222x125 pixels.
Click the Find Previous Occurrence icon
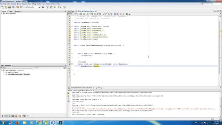95,14
